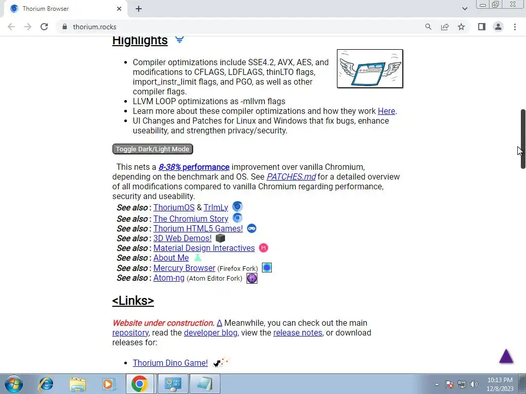Image resolution: width=526 pixels, height=394 pixels.
Task: Open the notepad-like taskbar app
Action: [x=204, y=384]
